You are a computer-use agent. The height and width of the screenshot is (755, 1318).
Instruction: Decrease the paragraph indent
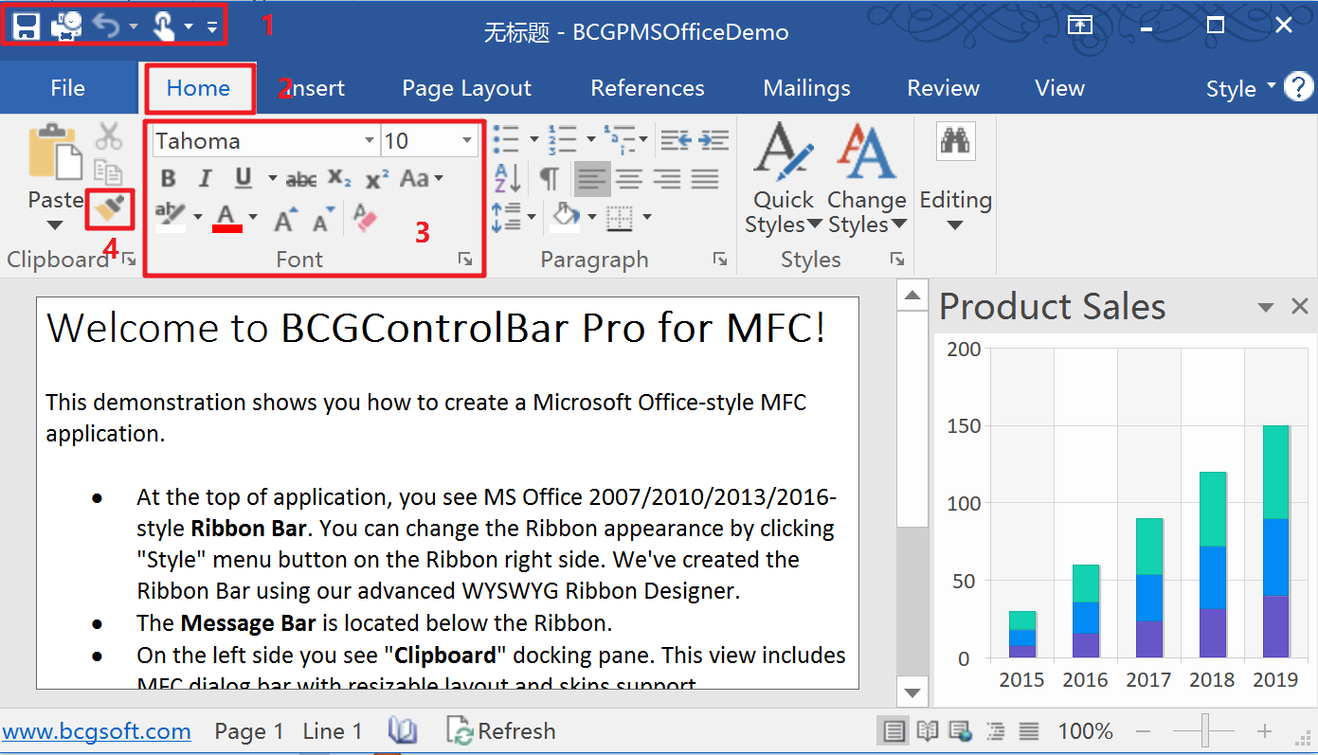[676, 139]
